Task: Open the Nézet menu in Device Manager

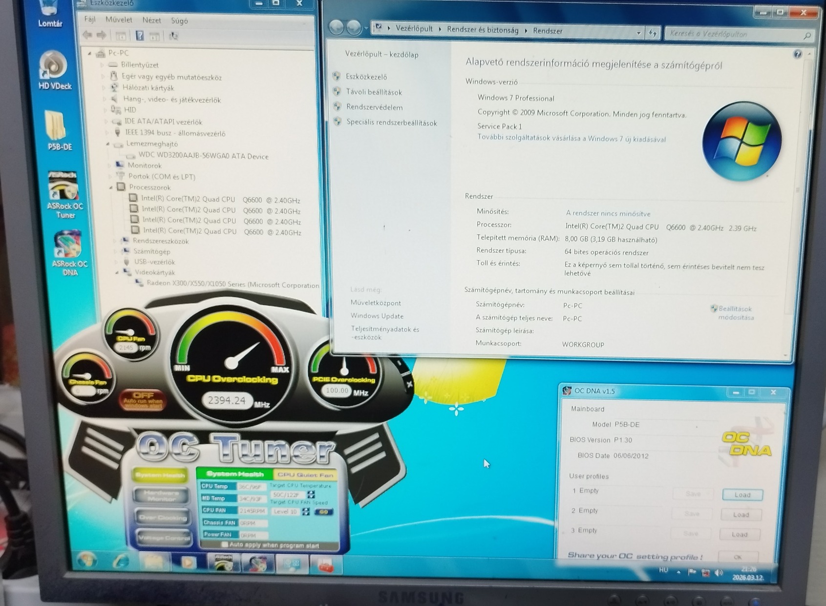Action: (x=151, y=21)
